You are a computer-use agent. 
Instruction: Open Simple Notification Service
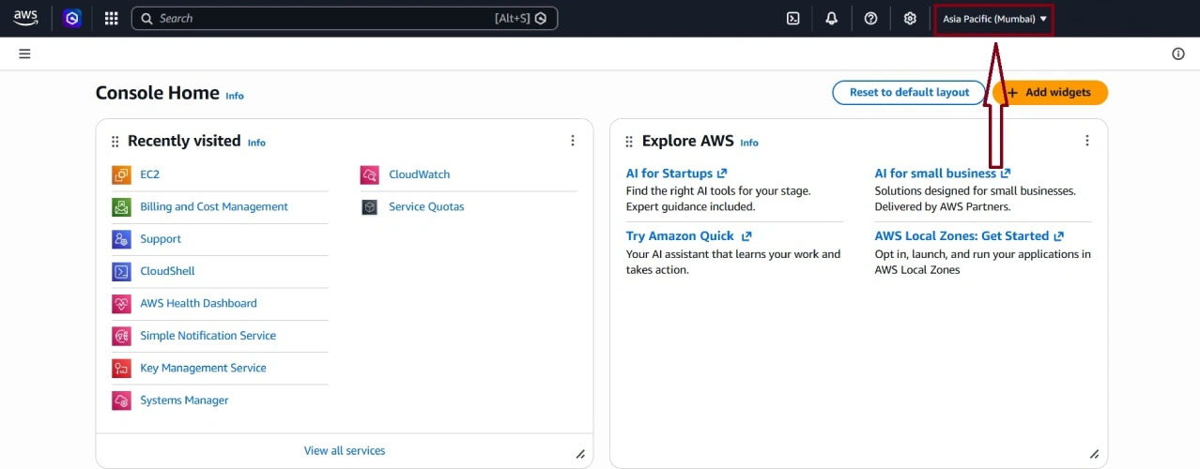point(208,336)
